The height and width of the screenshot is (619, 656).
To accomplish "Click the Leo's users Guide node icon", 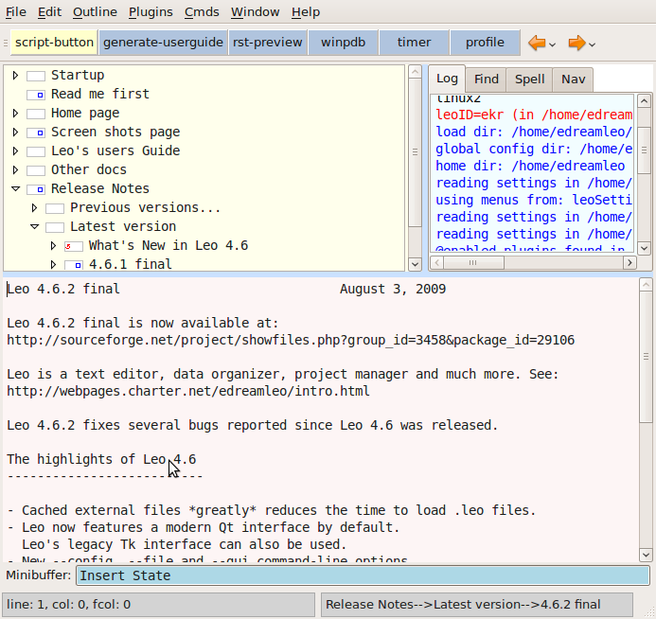I will click(36, 151).
